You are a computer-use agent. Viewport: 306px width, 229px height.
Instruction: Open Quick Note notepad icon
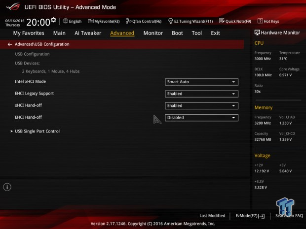(x=222, y=21)
